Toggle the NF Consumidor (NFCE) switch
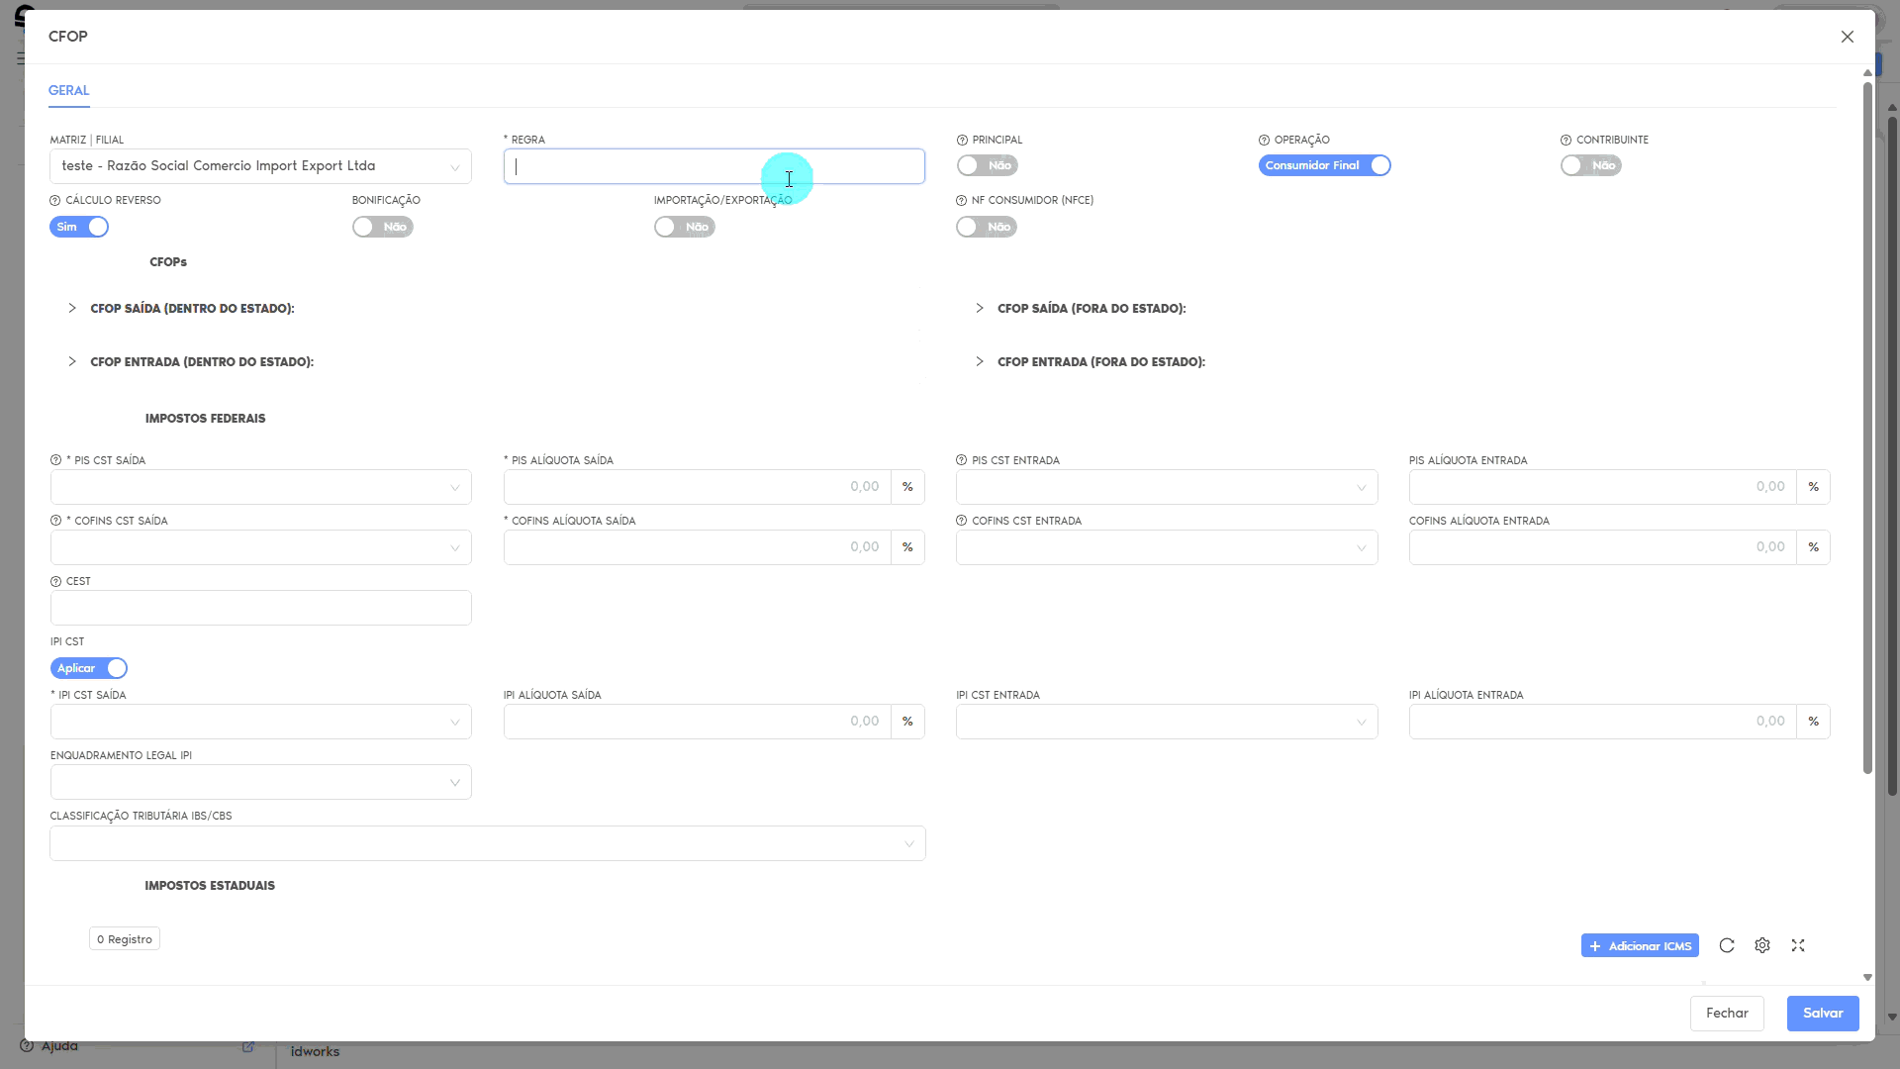Screen dimensions: 1900x1069 (986, 227)
